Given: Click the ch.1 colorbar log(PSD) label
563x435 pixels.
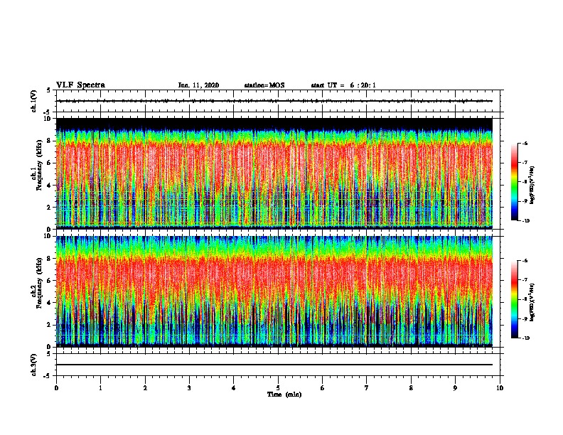Looking at the screenshot, I should [x=532, y=186].
